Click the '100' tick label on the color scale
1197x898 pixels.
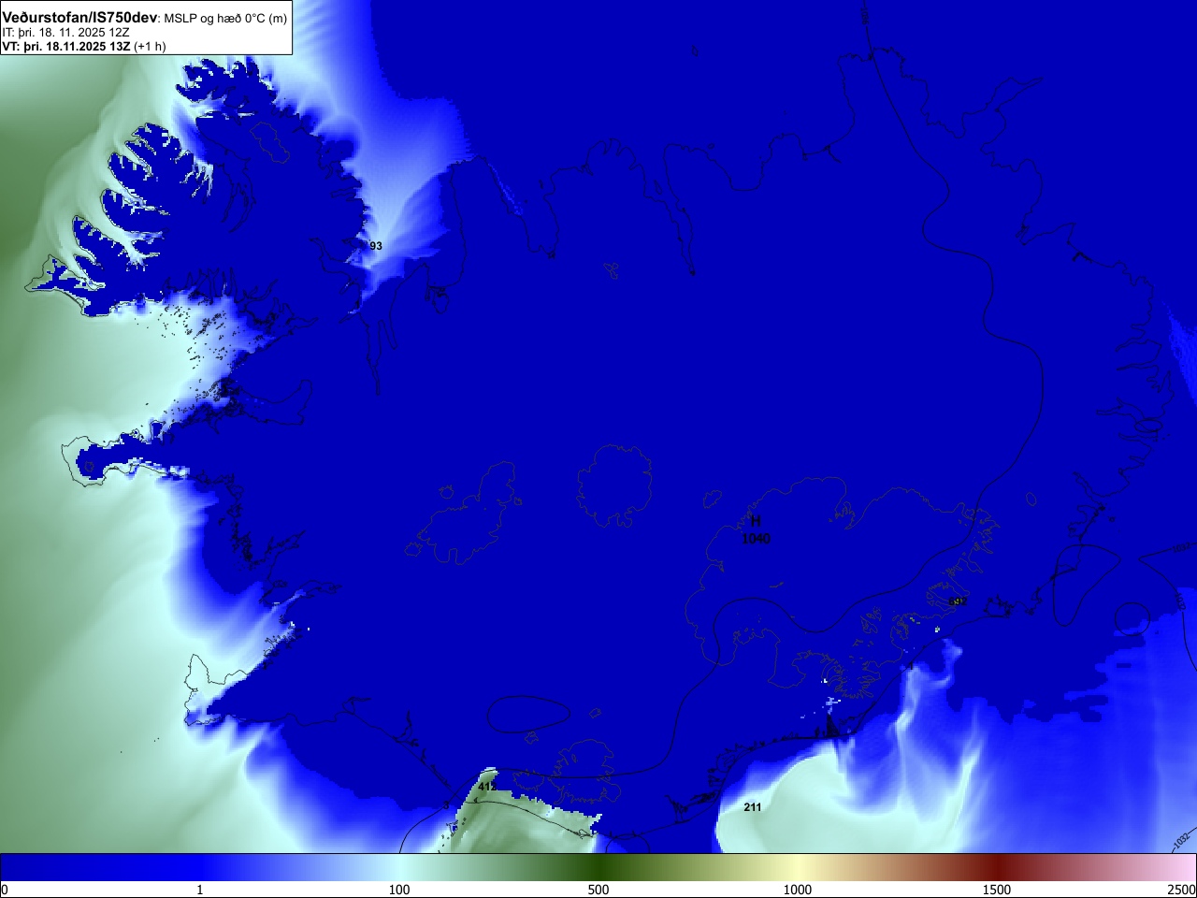399,890
